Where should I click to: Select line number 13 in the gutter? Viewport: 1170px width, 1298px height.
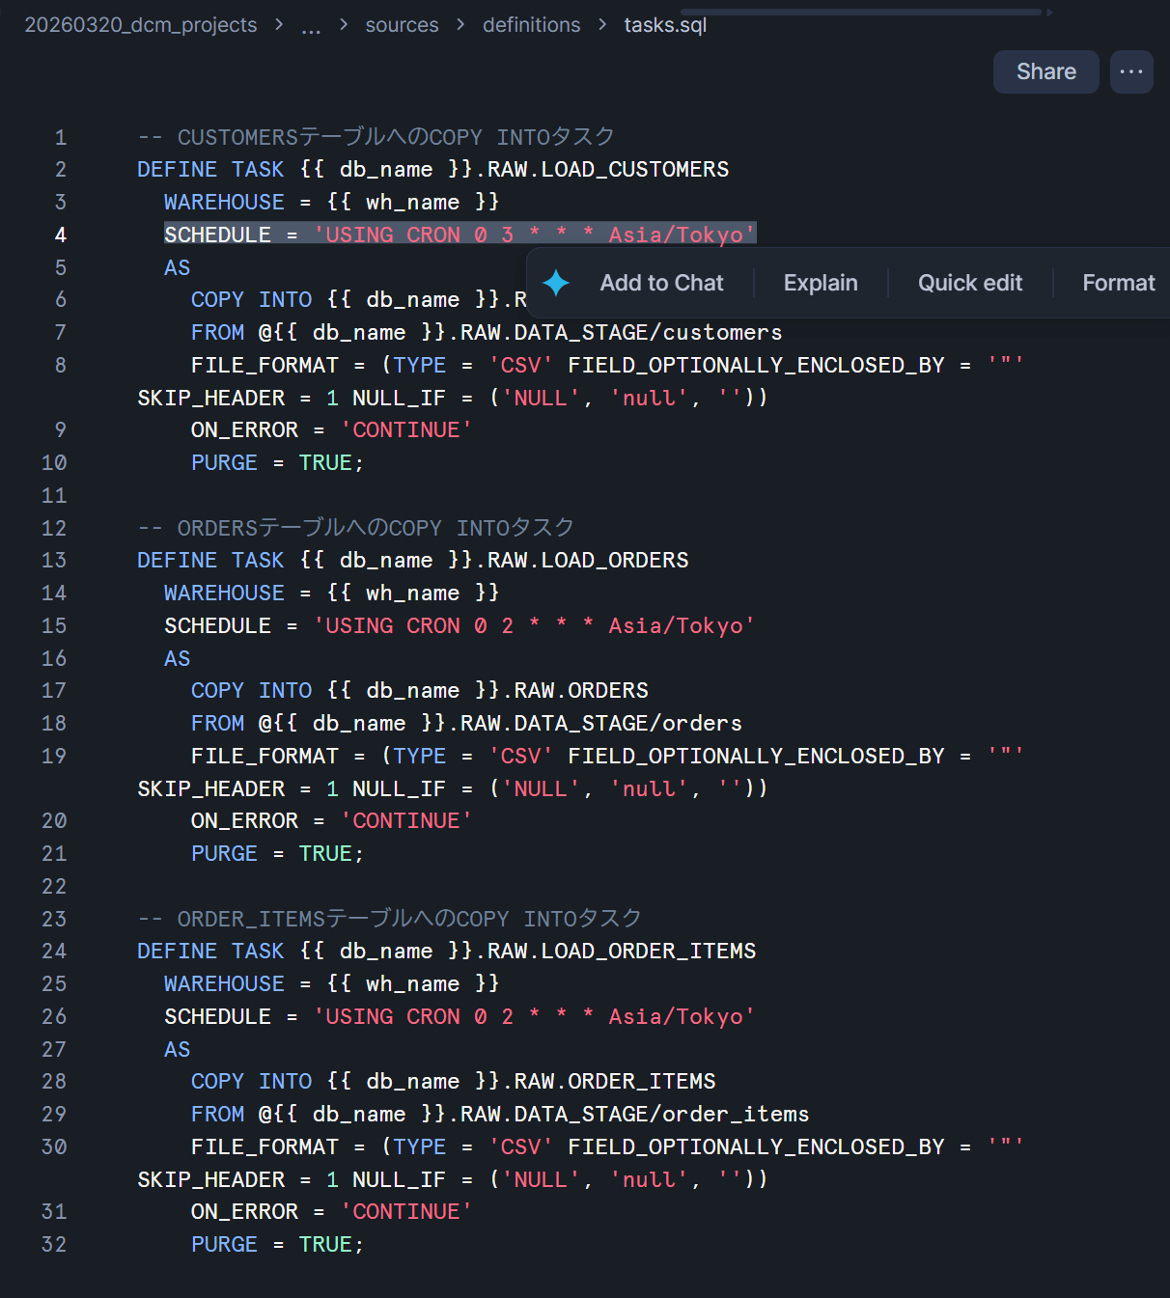click(54, 560)
